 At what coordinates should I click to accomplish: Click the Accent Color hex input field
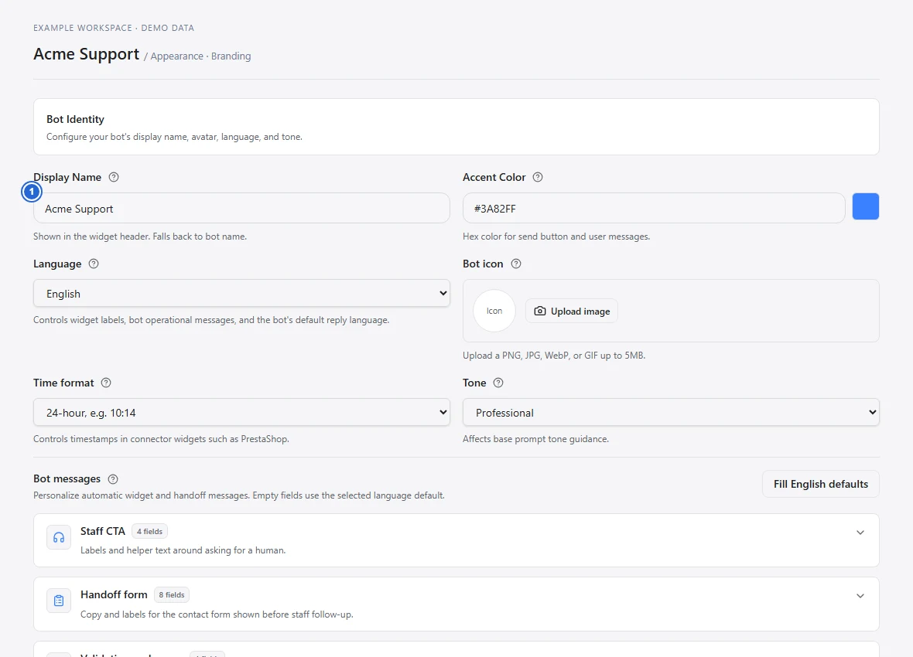pos(654,209)
